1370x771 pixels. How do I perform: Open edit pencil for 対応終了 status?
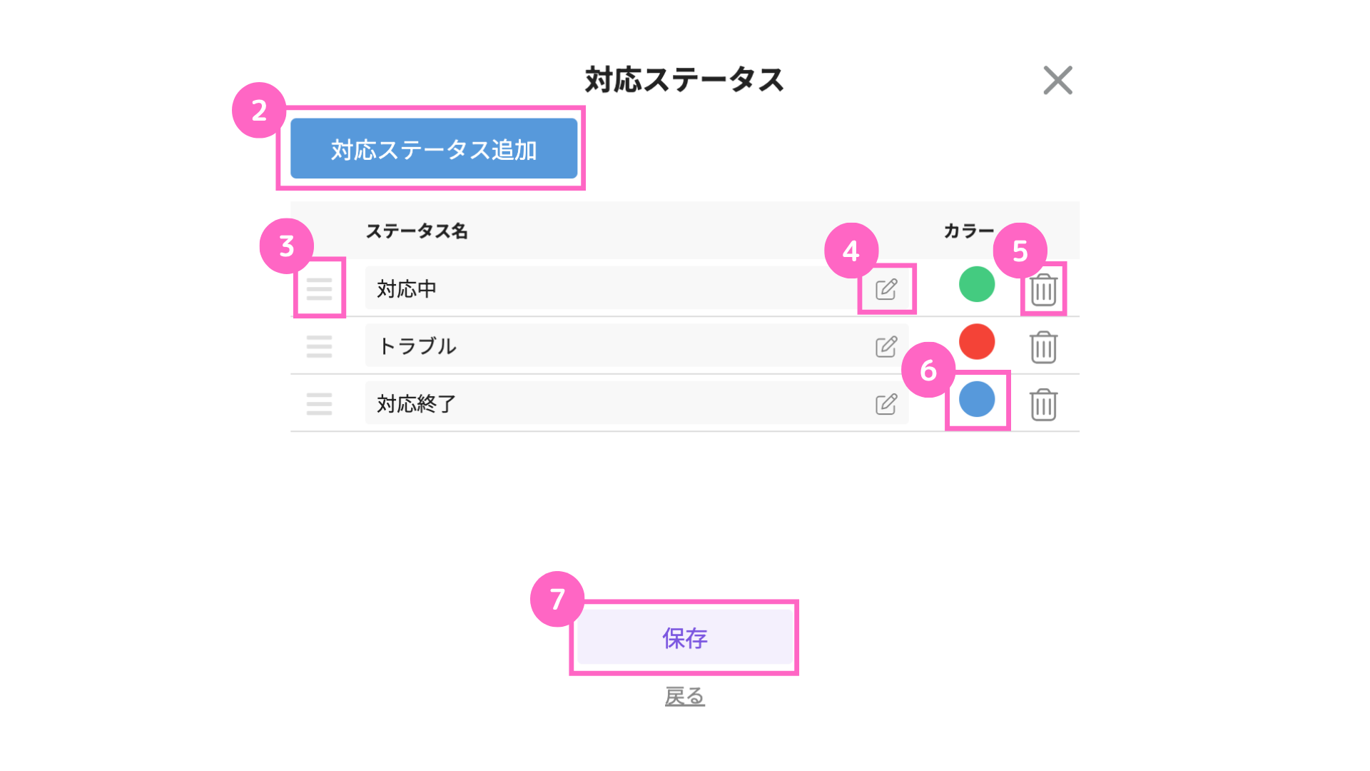click(886, 404)
